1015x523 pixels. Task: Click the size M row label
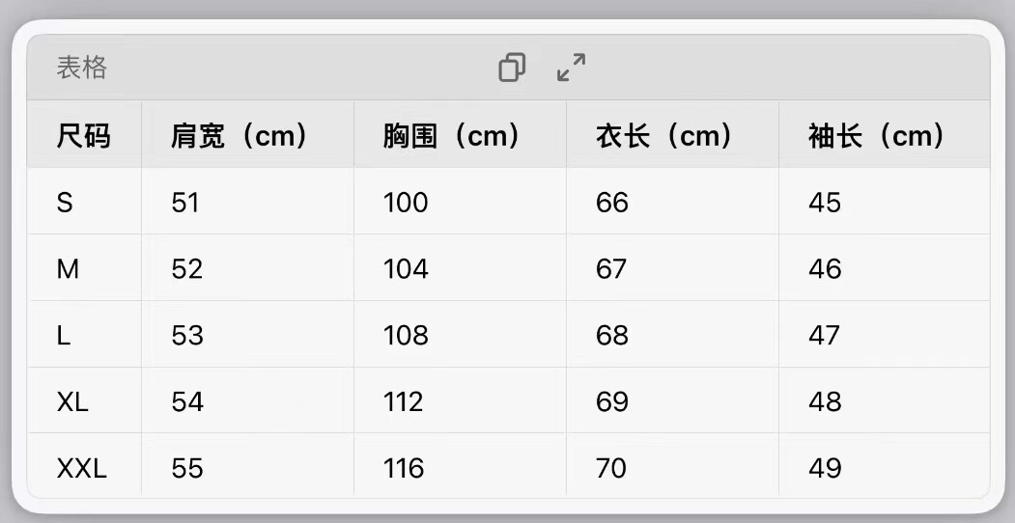tap(68, 269)
